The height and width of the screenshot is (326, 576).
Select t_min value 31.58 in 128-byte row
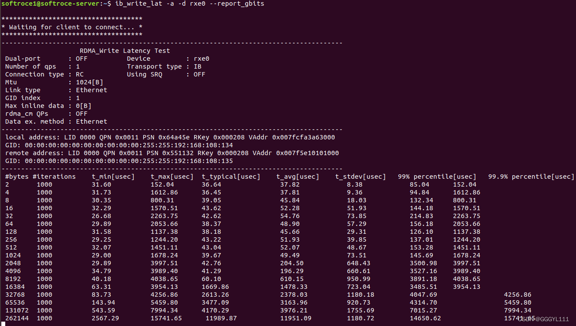[101, 232]
